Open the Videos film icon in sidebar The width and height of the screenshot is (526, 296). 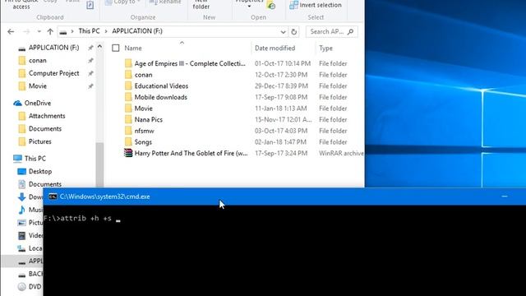point(22,236)
